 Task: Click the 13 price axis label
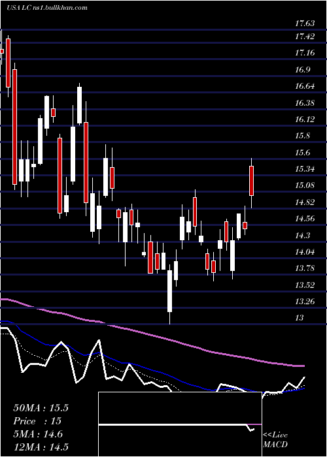pyautogui.click(x=300, y=318)
